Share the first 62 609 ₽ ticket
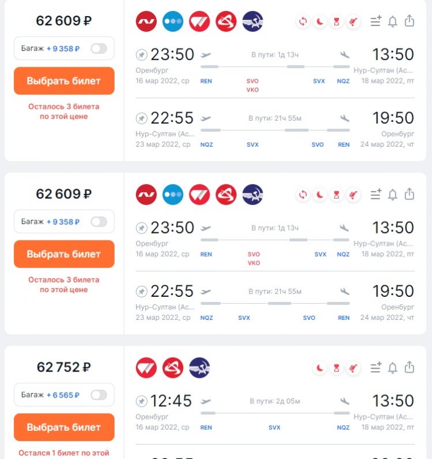 tap(410, 21)
